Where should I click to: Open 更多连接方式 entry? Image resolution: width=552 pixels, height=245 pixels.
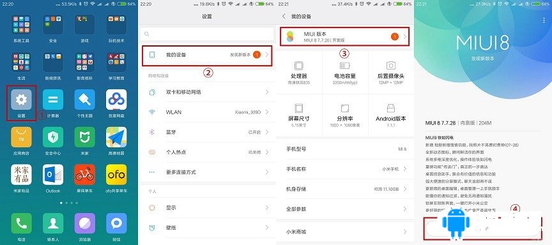coord(207,172)
